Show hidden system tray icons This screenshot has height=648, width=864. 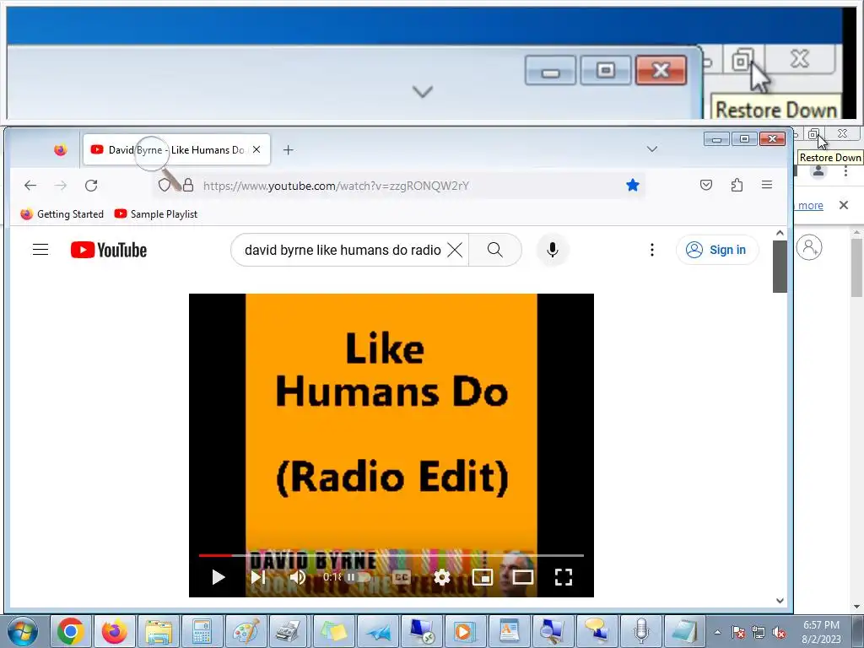(717, 632)
